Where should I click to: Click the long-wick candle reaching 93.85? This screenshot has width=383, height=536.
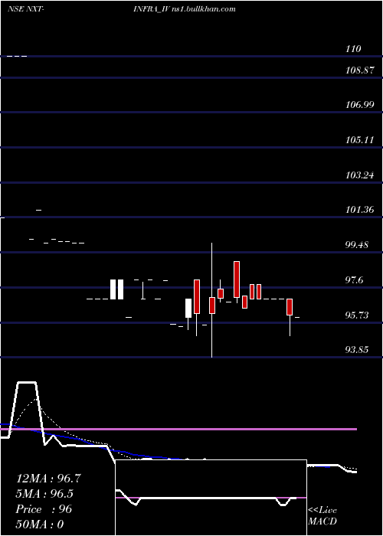212,300
